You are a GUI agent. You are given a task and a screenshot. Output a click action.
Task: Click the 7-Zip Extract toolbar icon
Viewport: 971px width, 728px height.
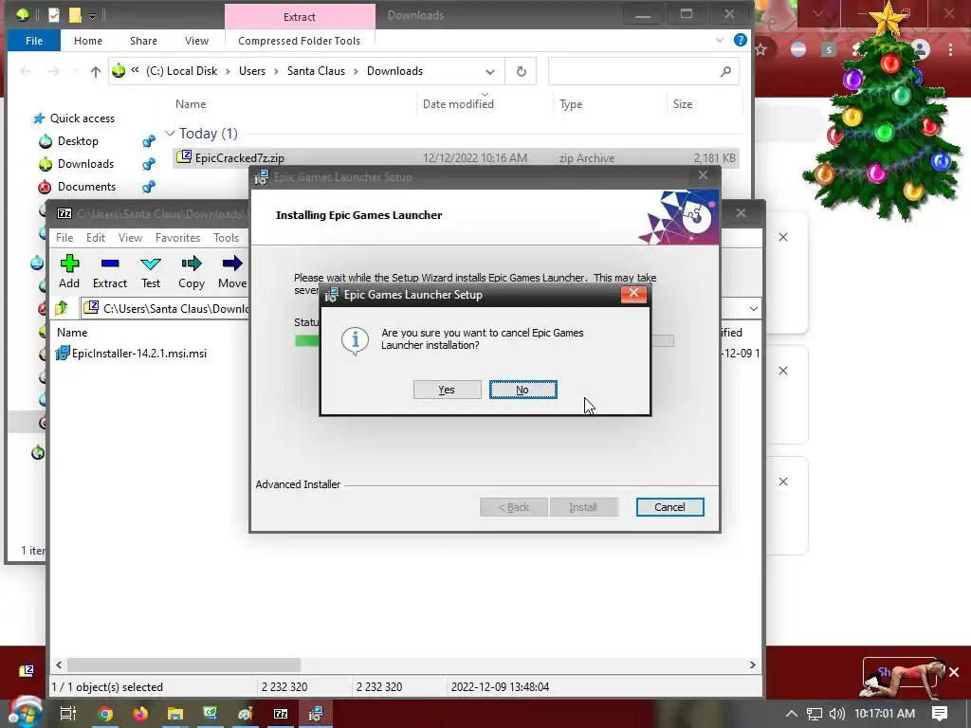[x=110, y=271]
